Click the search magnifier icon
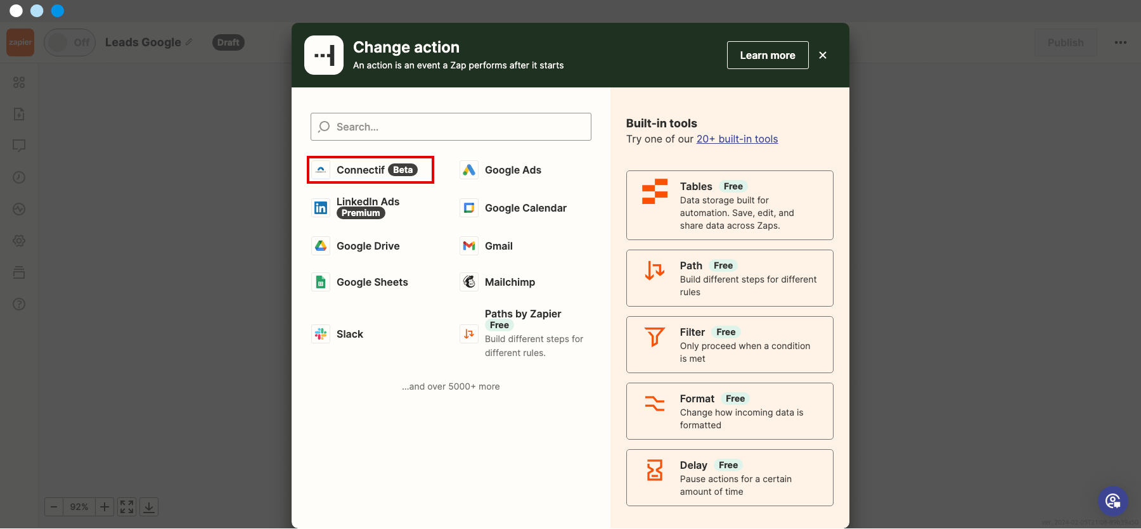 tap(324, 127)
